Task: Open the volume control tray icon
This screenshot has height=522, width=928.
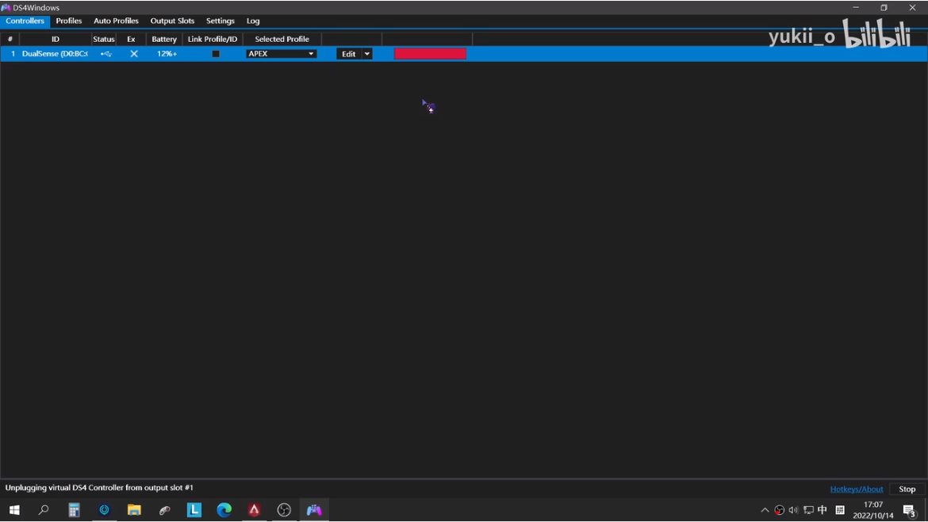Action: pos(794,510)
